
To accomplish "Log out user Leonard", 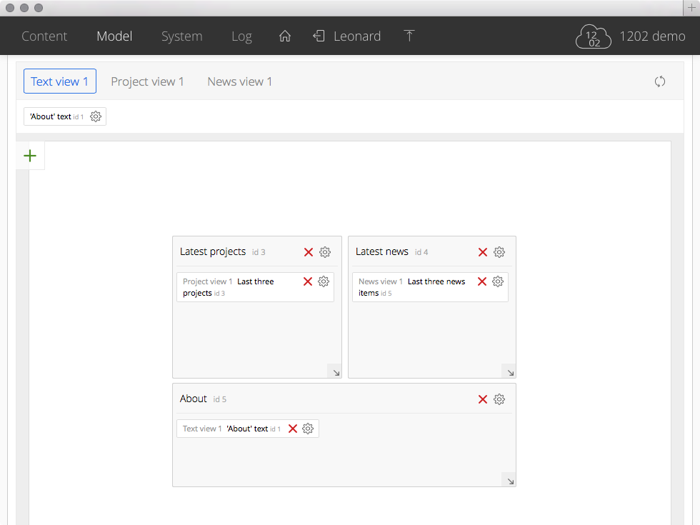I will 319,36.
